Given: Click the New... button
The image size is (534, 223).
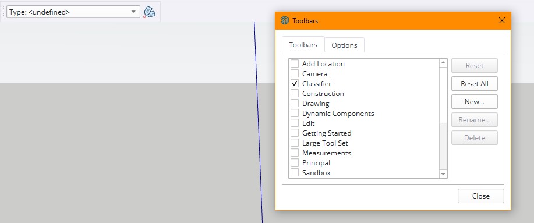Looking at the screenshot, I should pyautogui.click(x=475, y=101).
